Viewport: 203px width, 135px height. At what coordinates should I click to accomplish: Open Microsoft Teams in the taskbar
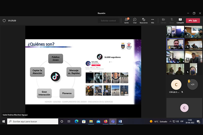(113, 121)
